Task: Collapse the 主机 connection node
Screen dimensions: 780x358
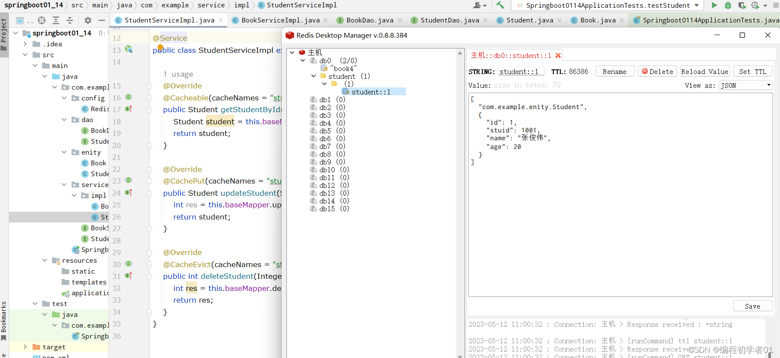Action: point(292,52)
